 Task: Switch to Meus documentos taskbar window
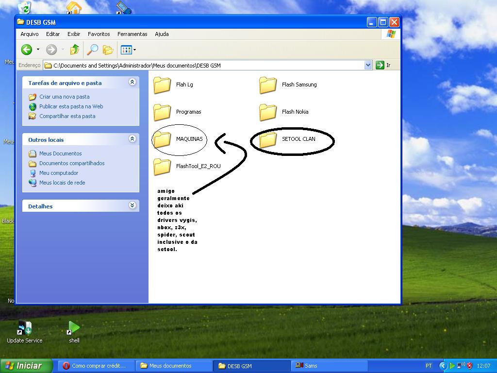(x=173, y=366)
